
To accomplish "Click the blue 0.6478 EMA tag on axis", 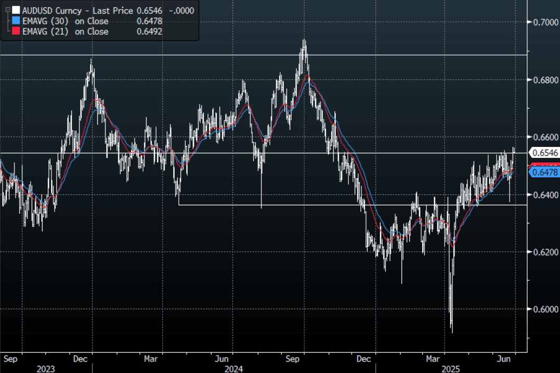I will tap(545, 172).
